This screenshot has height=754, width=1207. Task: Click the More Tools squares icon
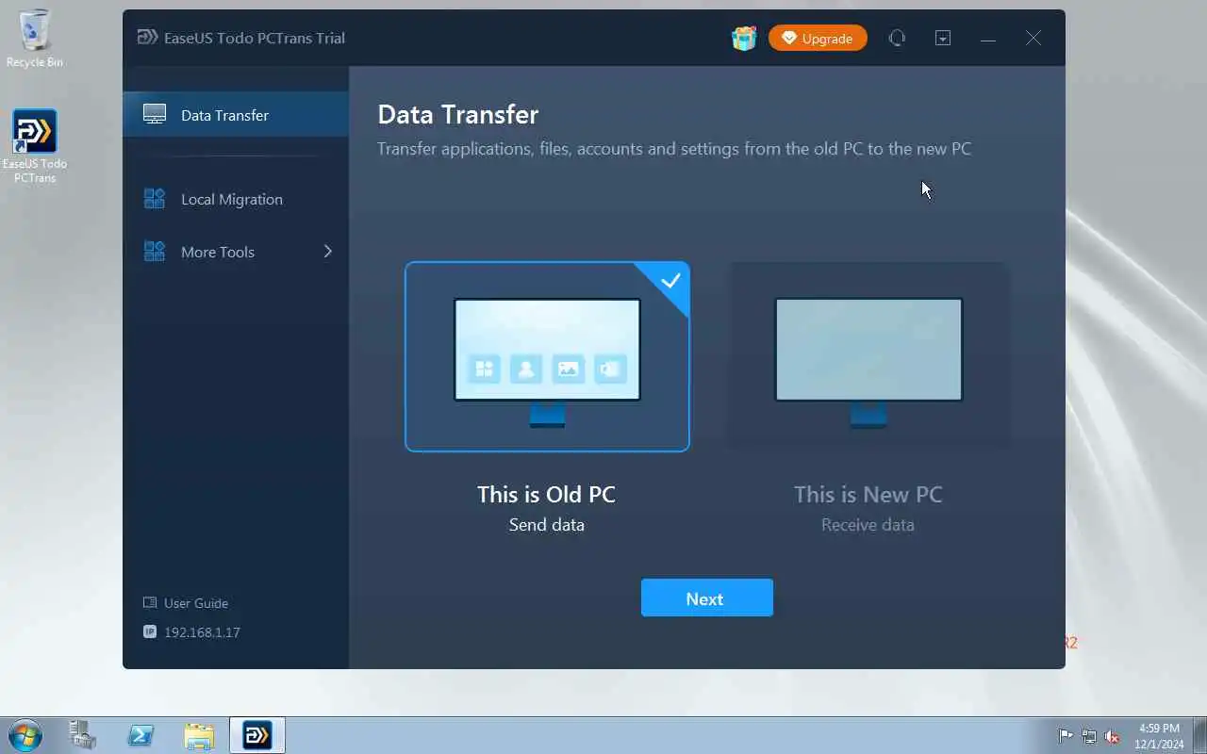coord(155,252)
